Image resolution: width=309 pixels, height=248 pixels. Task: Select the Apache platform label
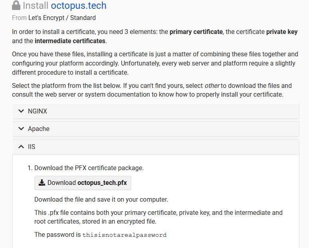pyautogui.click(x=39, y=129)
